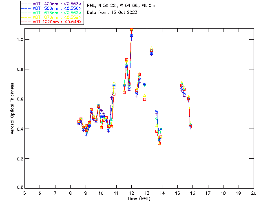Click the last data point near 15.8 GMT
Image resolution: width=261 pixels, height=209 pixels.
(190, 126)
